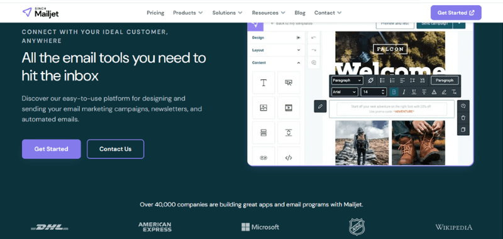Click the undo arrow icon

tap(314, 38)
